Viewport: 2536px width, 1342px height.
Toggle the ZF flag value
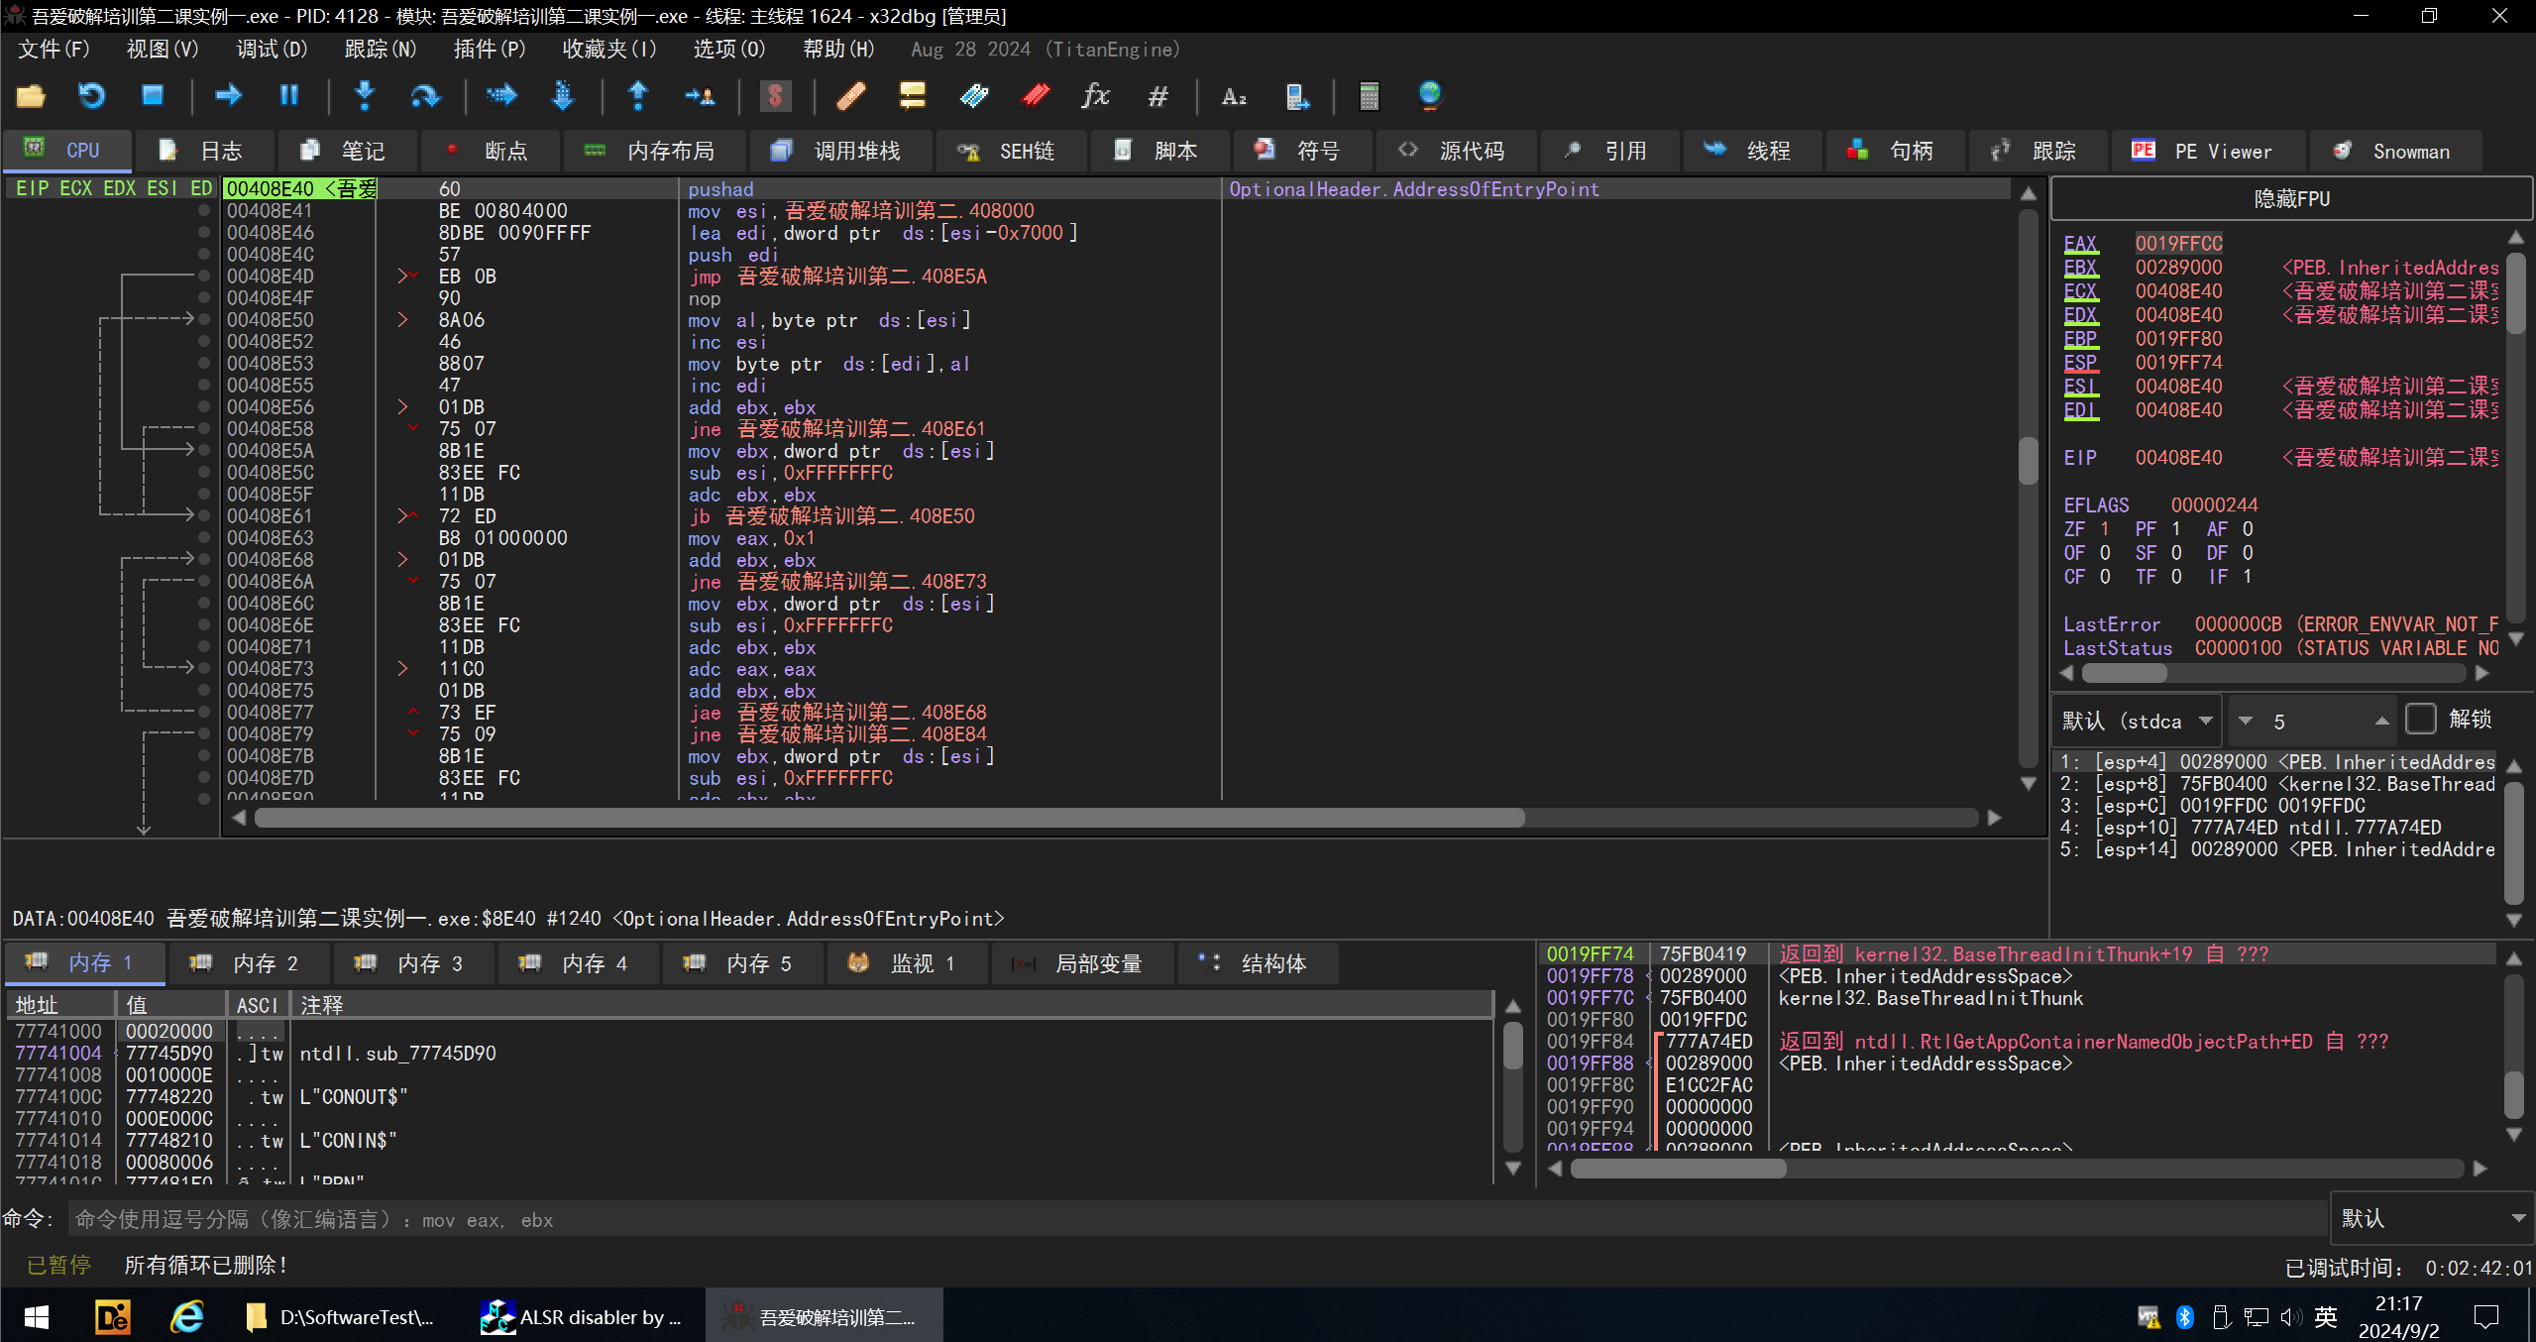[2105, 529]
